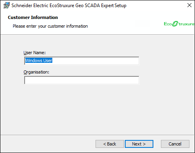The height and width of the screenshot is (153, 195).
Task: Click the User Name label
Action: pyautogui.click(x=34, y=53)
